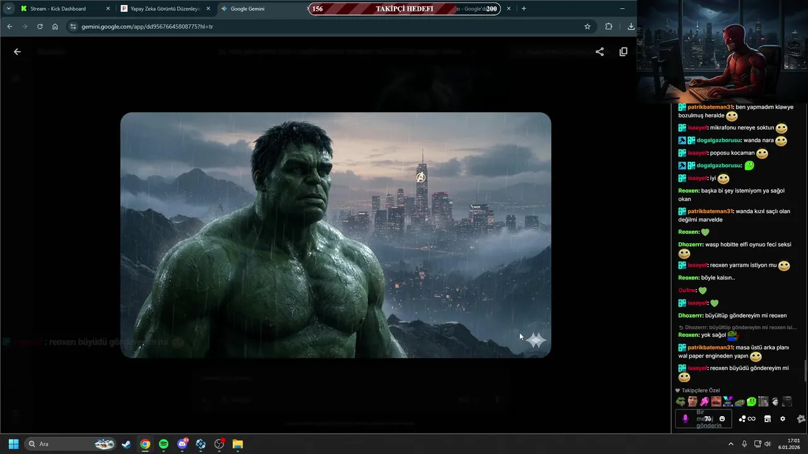Click the reply reference to Dhozerrr's message

pos(737,327)
